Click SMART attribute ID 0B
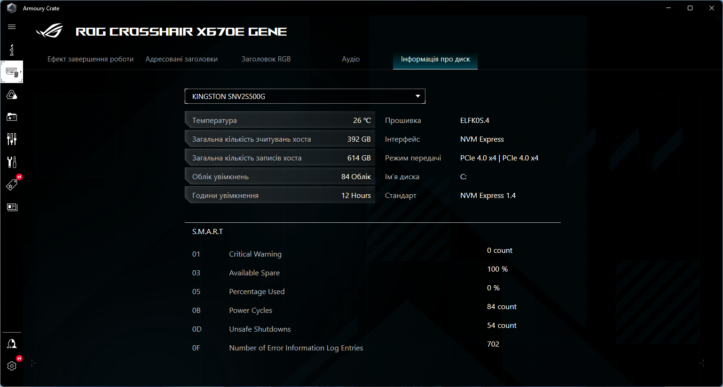The height and width of the screenshot is (387, 723). pos(196,311)
